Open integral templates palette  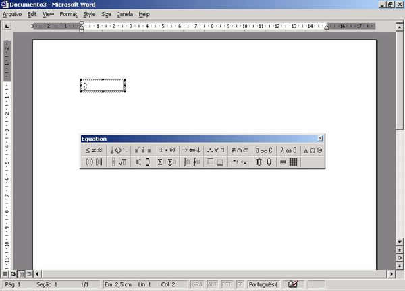pos(191,162)
